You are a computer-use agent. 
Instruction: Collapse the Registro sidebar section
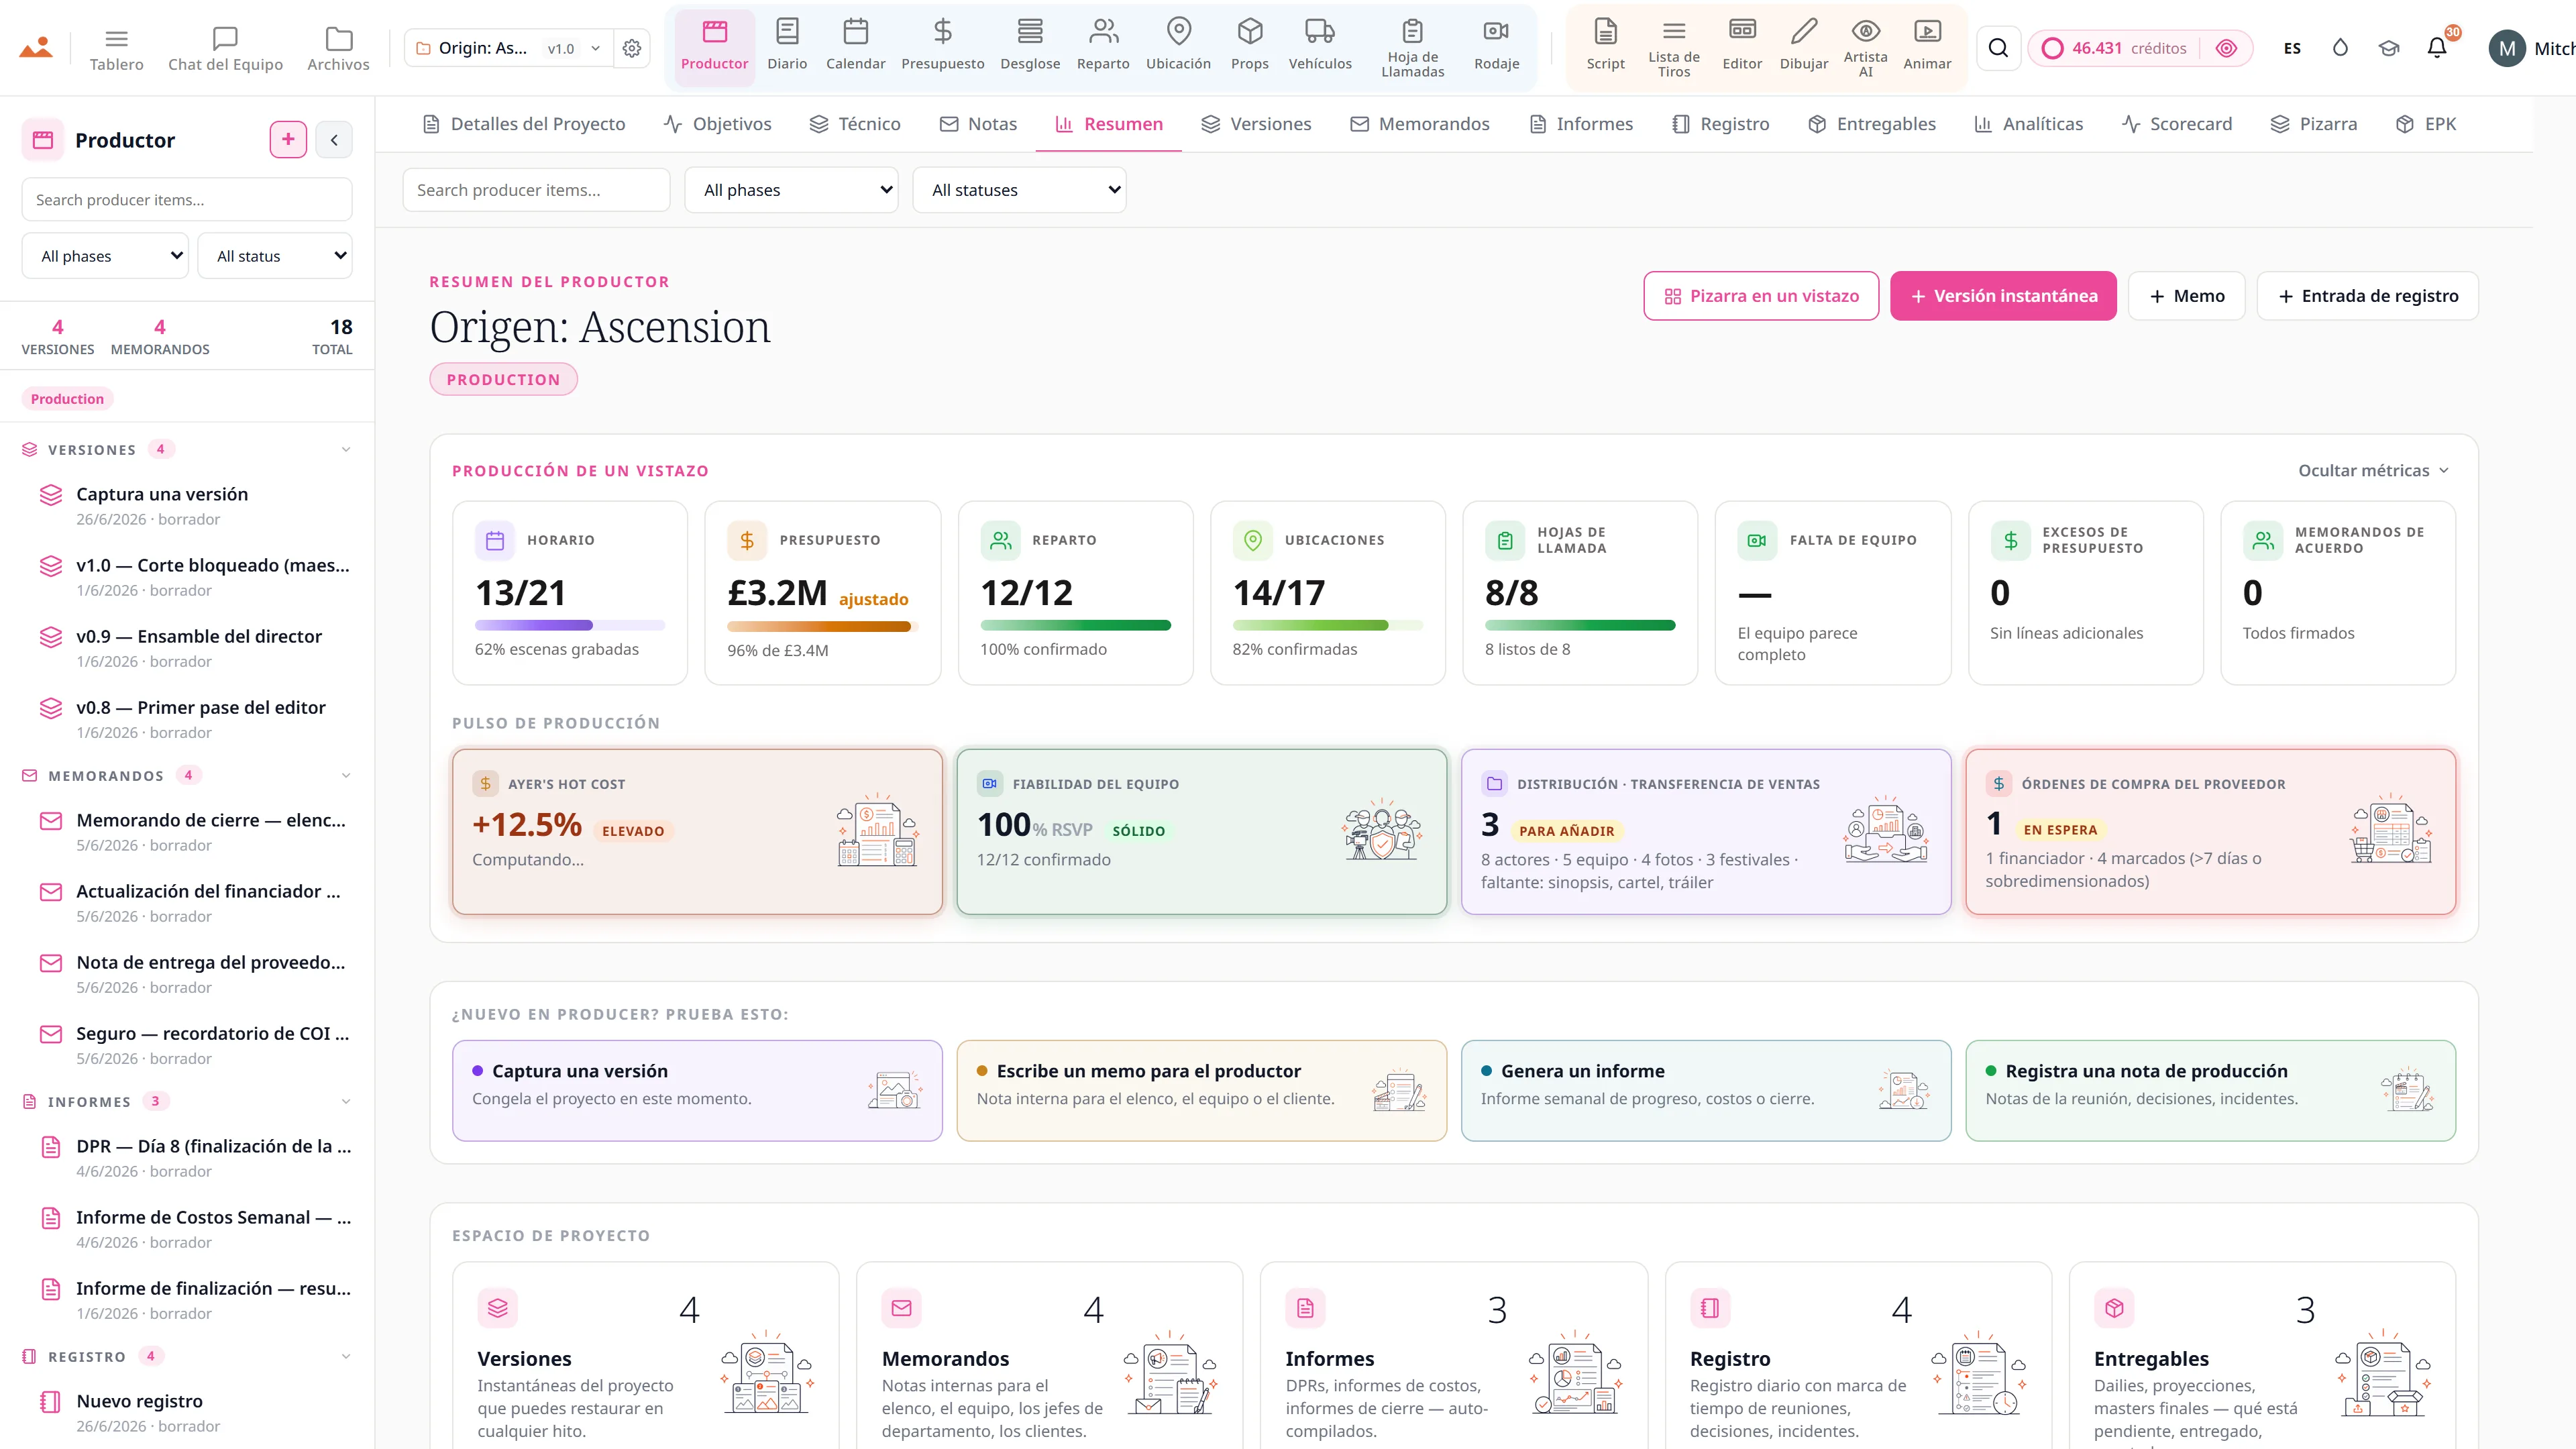click(346, 1357)
